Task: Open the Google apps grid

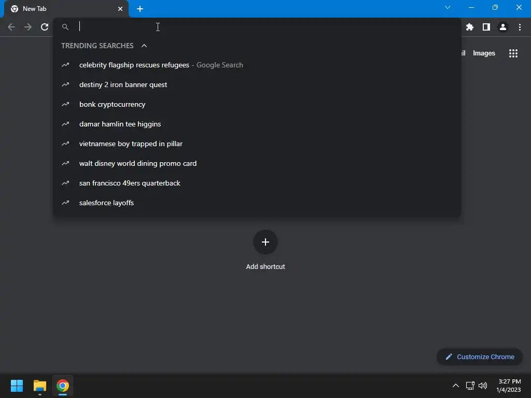Action: pyautogui.click(x=513, y=53)
